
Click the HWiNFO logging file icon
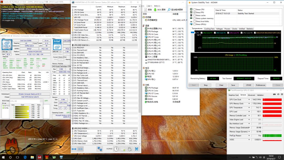(x=123, y=149)
